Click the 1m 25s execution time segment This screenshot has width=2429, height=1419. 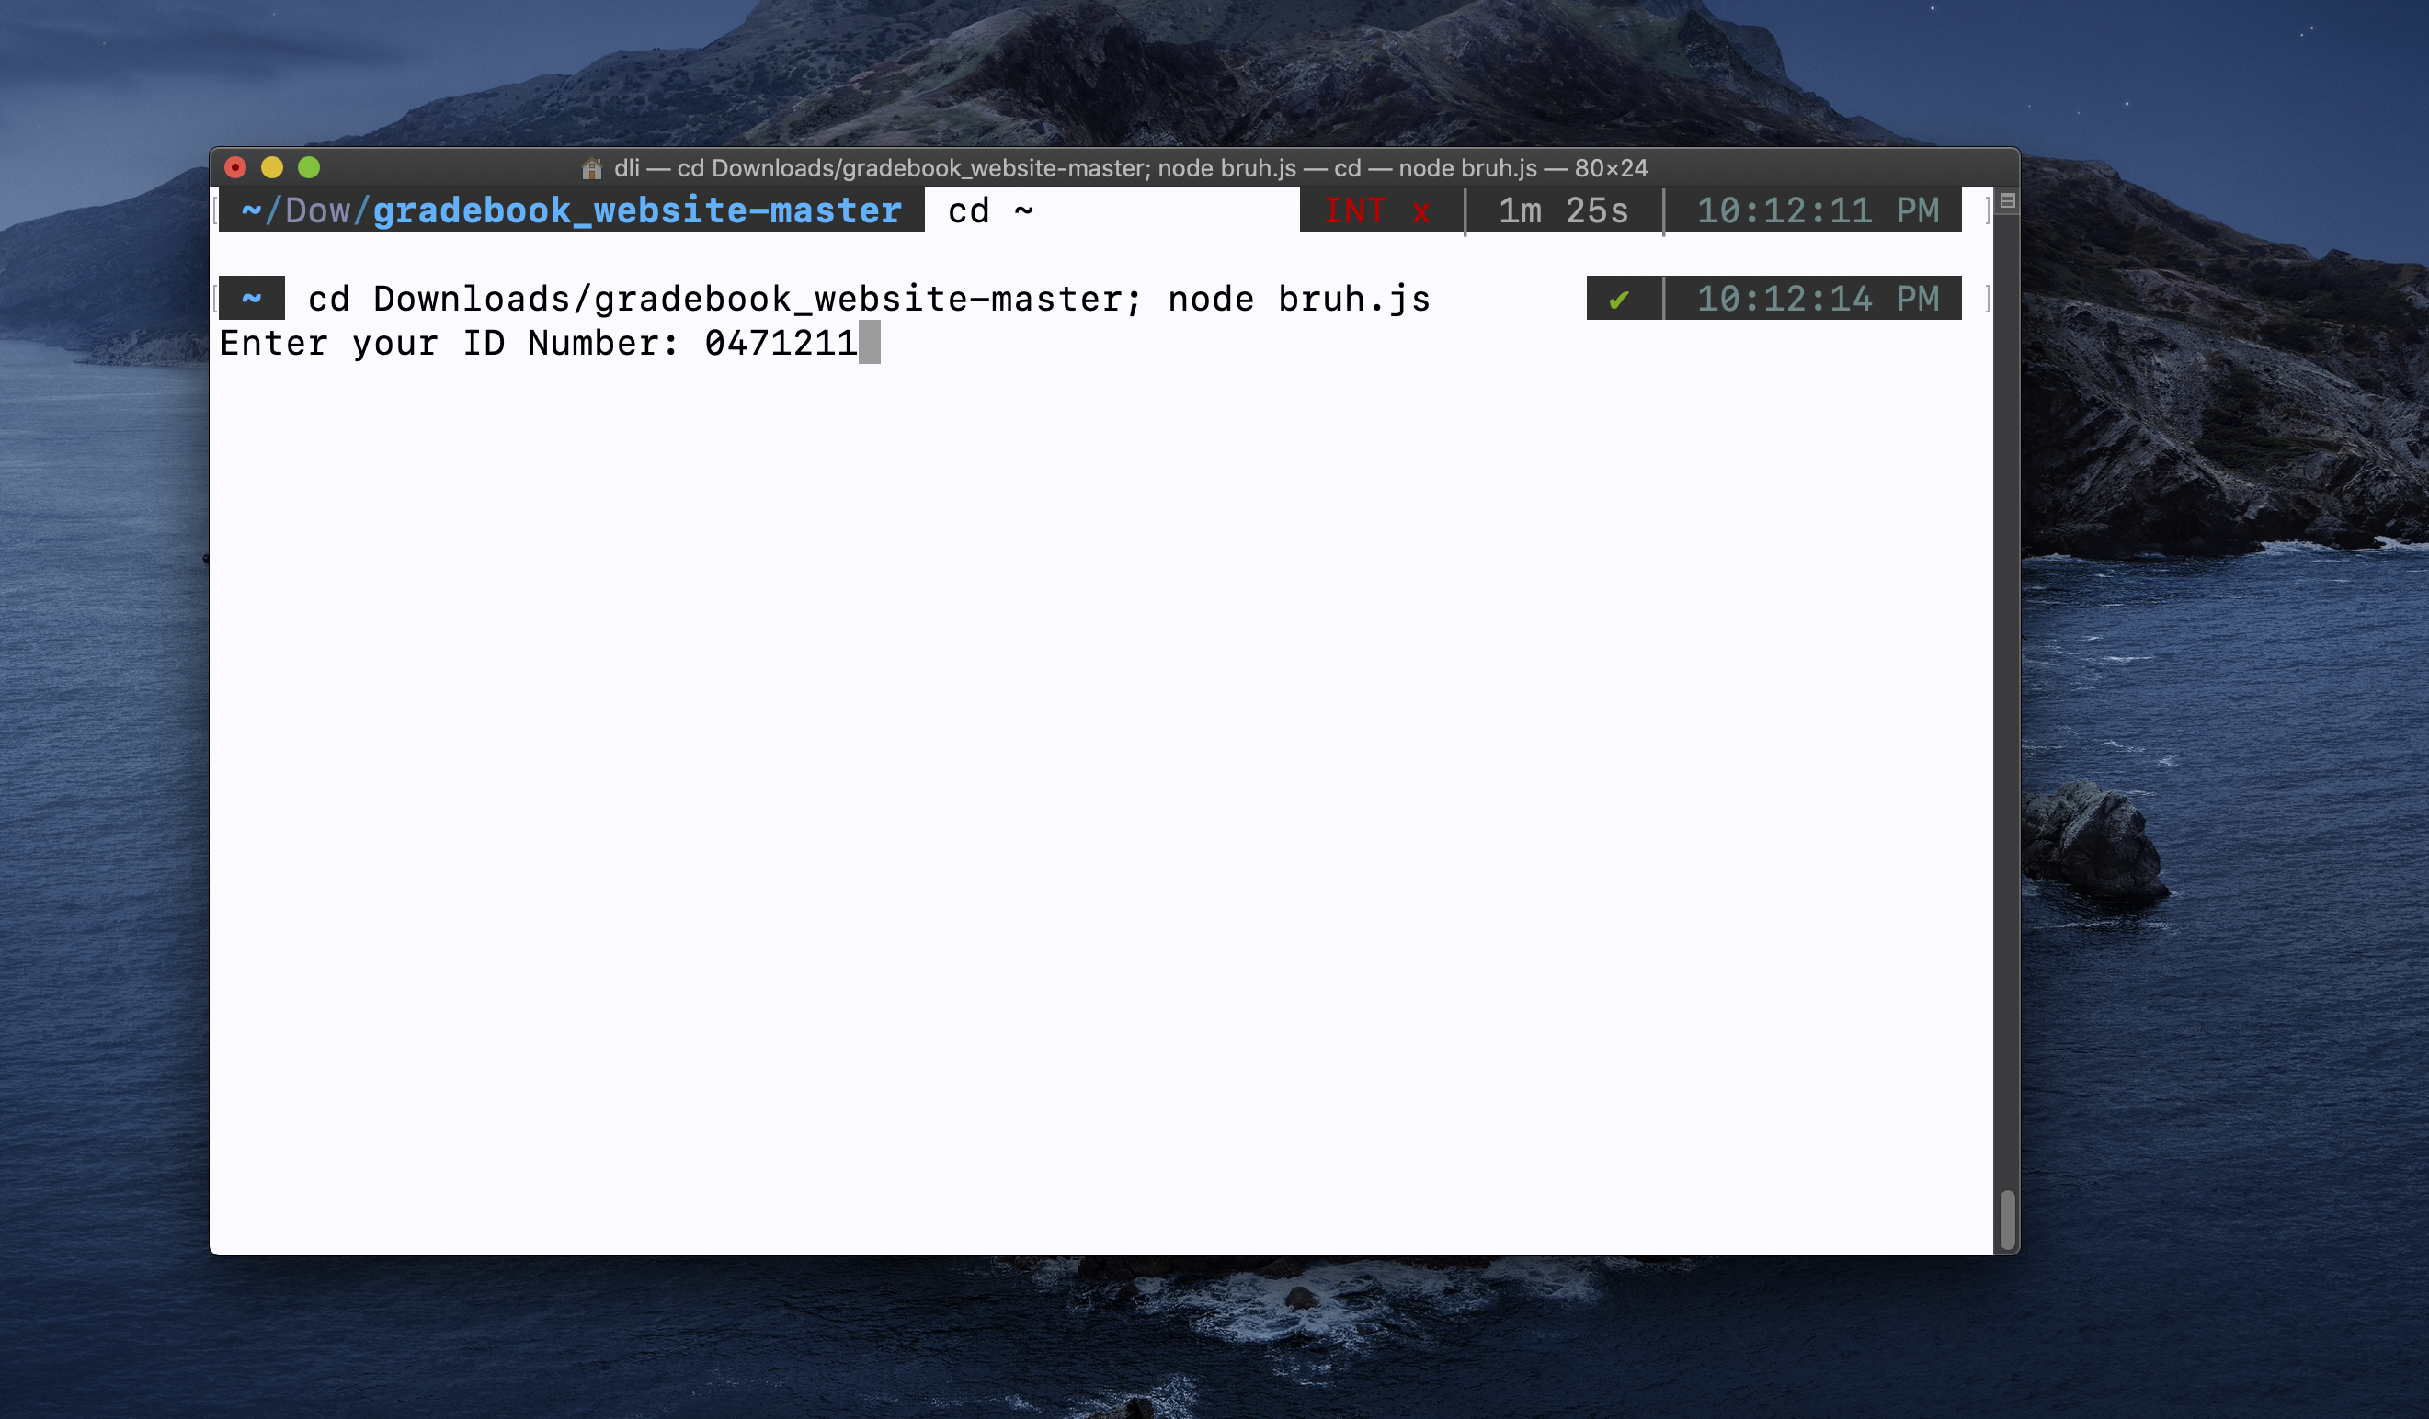click(1562, 211)
